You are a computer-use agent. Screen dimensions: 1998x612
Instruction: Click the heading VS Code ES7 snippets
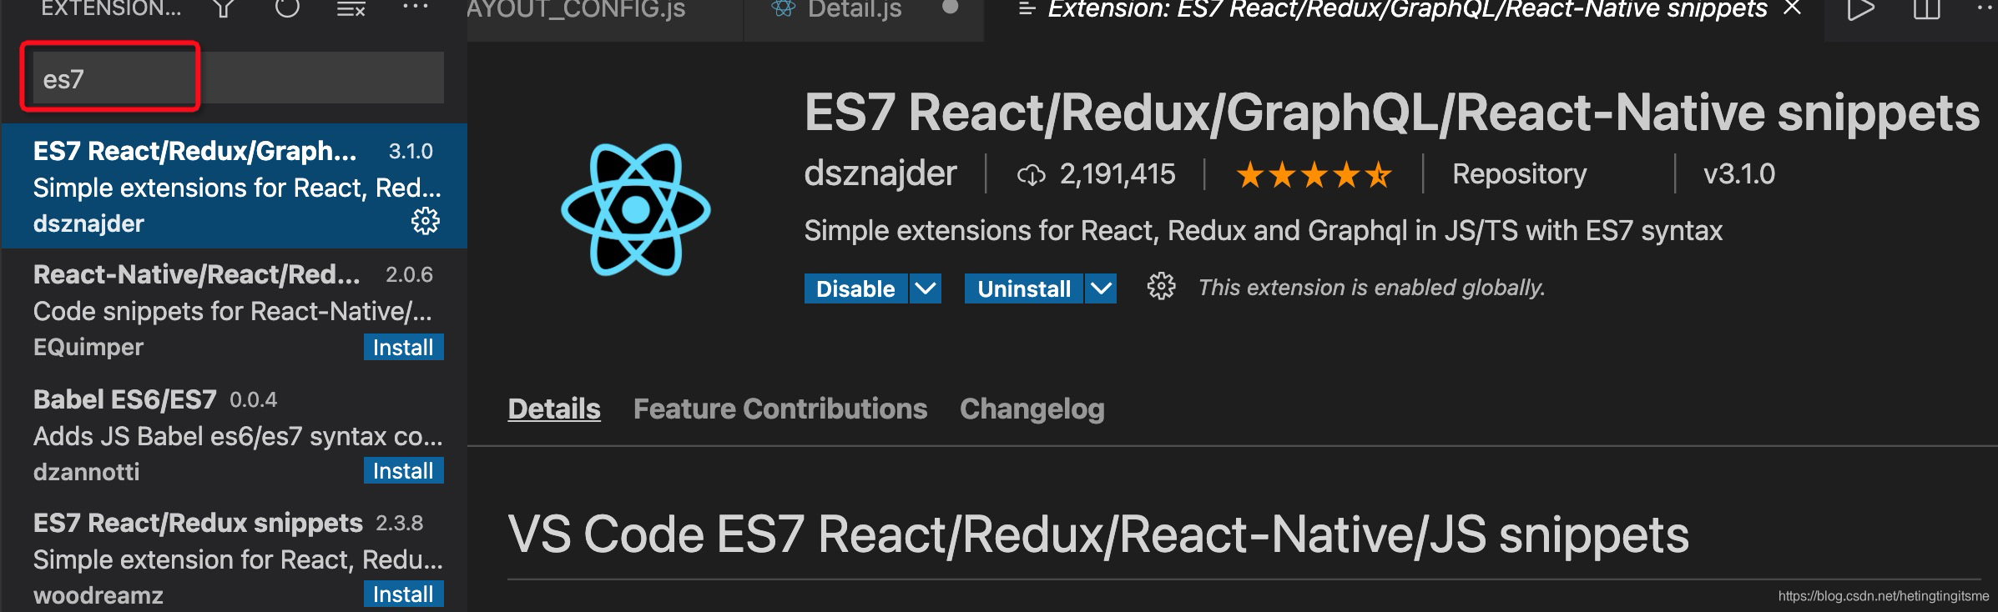1098,534
